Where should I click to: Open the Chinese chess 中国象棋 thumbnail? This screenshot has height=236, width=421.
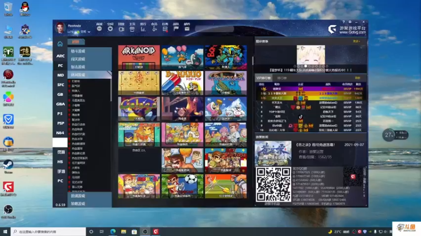pos(139,83)
